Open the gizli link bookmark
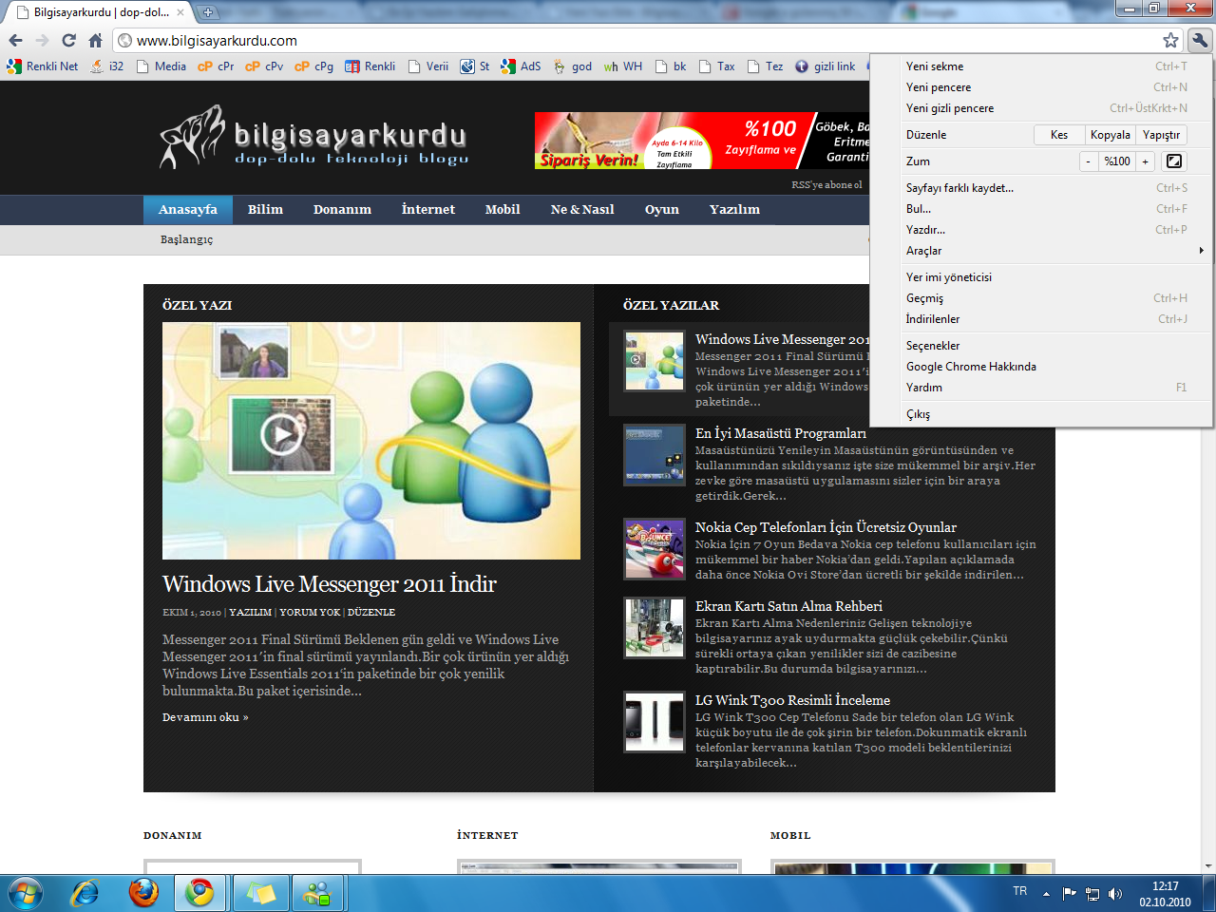This screenshot has height=912, width=1216. coord(825,66)
